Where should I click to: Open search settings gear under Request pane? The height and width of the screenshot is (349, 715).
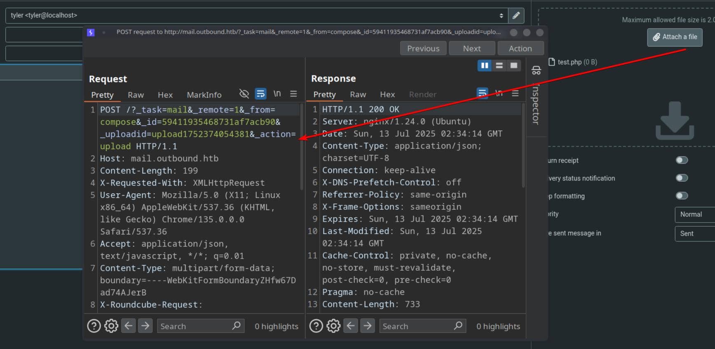point(111,326)
